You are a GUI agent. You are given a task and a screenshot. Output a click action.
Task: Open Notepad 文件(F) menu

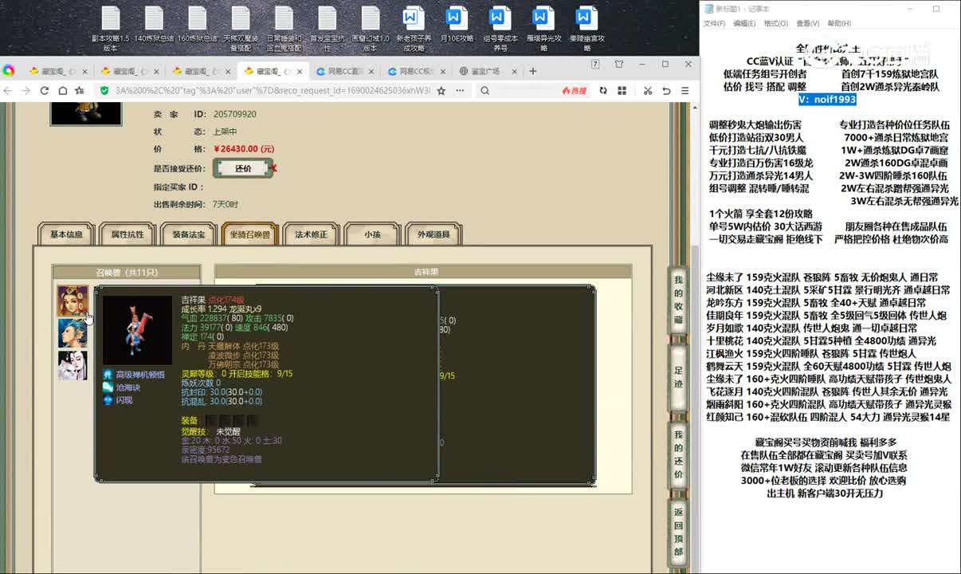[x=714, y=24]
